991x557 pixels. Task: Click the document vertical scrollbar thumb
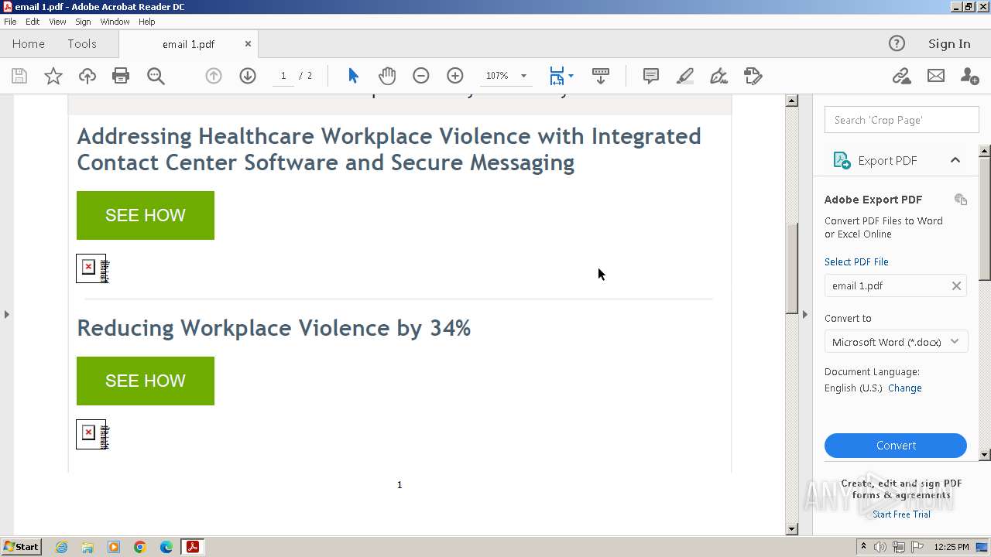792,268
